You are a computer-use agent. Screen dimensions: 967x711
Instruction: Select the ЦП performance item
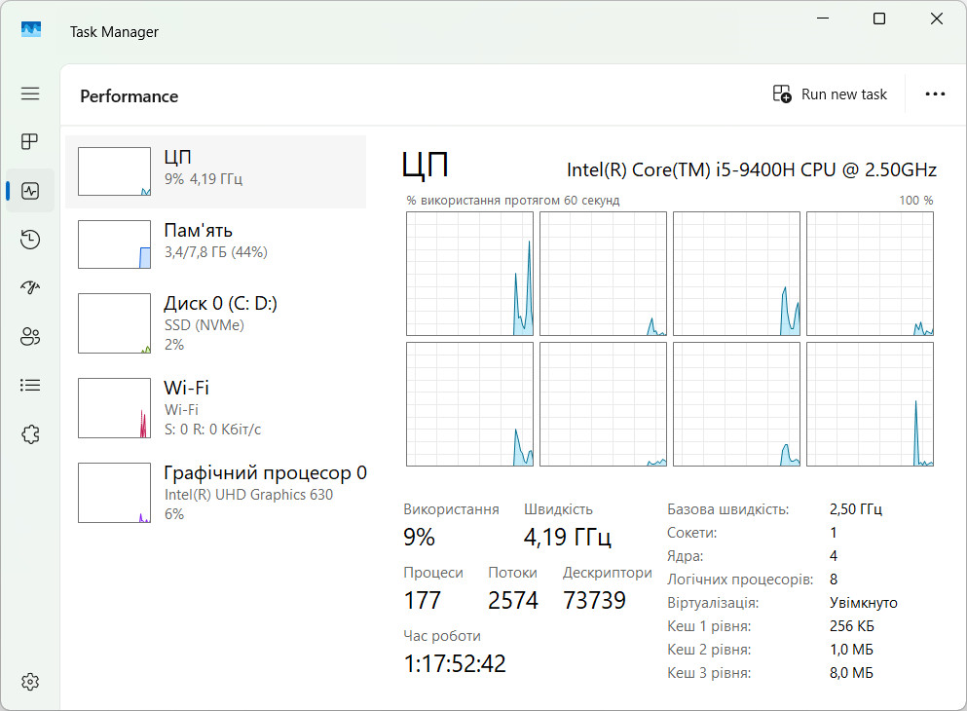point(216,171)
